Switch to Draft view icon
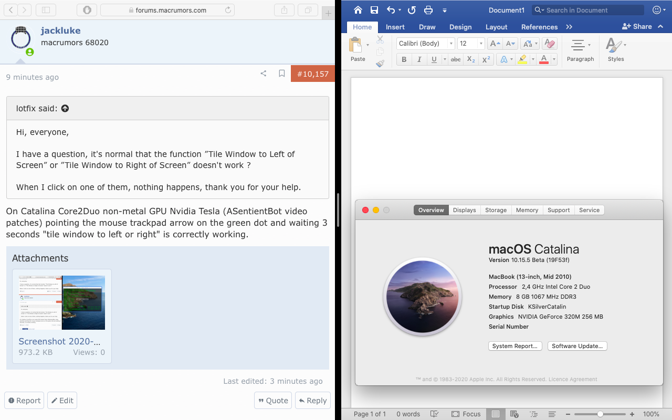The image size is (672, 420). pyautogui.click(x=552, y=414)
